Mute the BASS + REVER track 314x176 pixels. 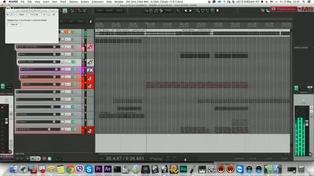pos(66,62)
